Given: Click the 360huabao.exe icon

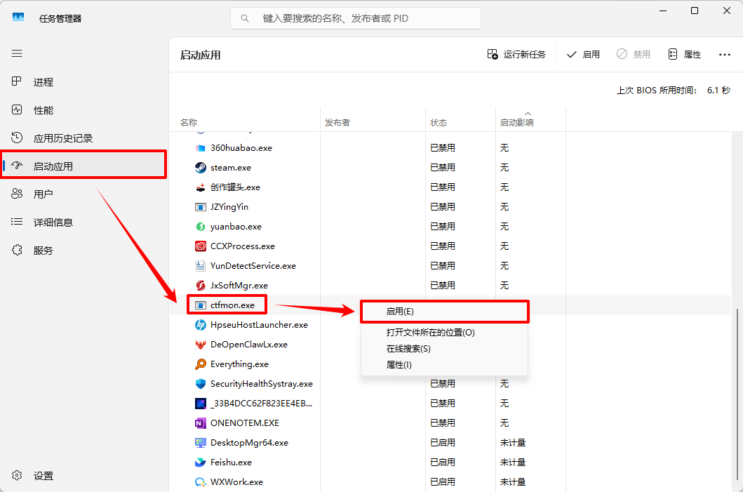Looking at the screenshot, I should [x=201, y=148].
